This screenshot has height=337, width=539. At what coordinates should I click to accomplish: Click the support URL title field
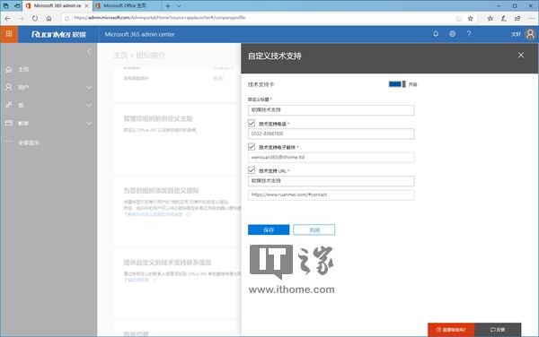(x=331, y=181)
